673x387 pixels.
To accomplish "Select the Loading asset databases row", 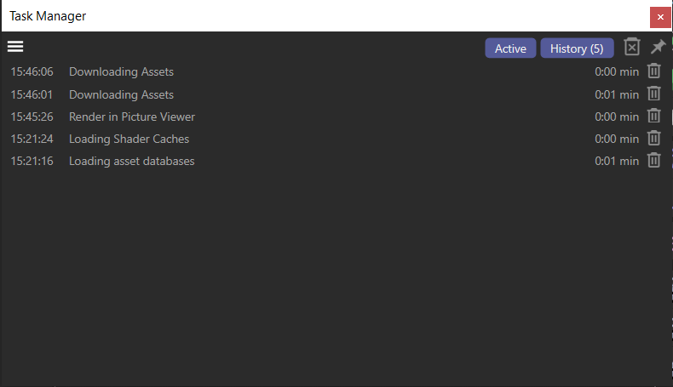I will (131, 161).
